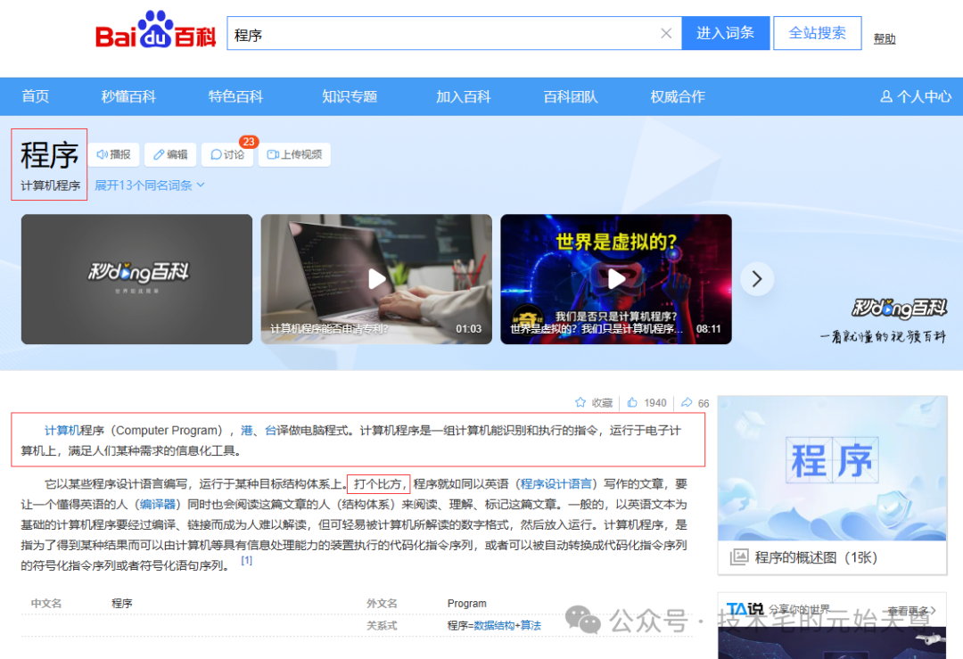Click the 进入词条 button
963x659 pixels.
725,32
